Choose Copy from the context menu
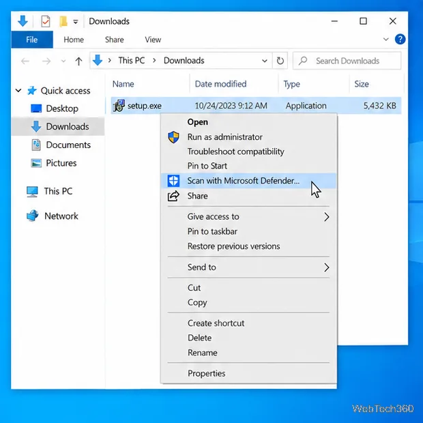The height and width of the screenshot is (423, 423). pyautogui.click(x=248, y=302)
